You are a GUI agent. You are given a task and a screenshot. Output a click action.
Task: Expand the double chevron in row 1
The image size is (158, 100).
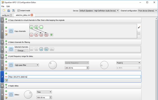tap(6, 22)
